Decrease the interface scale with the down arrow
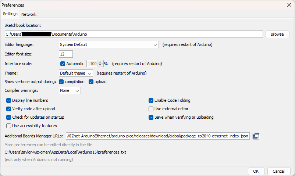This screenshot has width=295, height=176. [100, 65]
